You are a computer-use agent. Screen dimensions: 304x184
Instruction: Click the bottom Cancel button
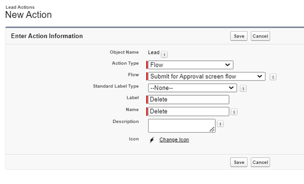pyautogui.click(x=260, y=162)
